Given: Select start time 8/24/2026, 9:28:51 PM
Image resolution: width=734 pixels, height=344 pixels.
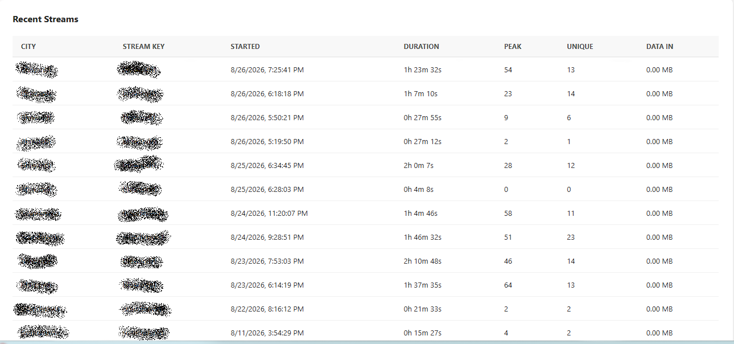Looking at the screenshot, I should pos(267,237).
